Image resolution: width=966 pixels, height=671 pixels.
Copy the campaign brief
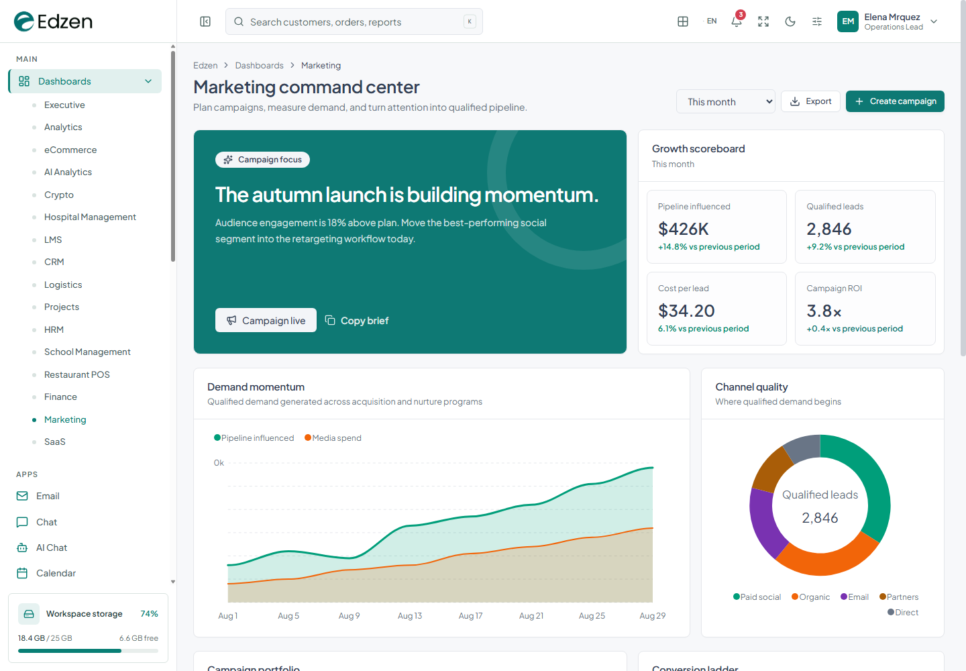tap(357, 321)
